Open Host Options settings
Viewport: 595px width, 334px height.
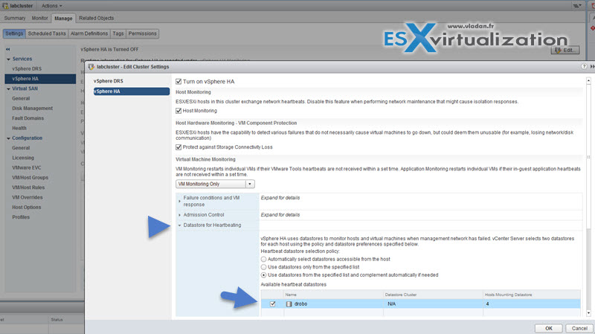coord(26,207)
